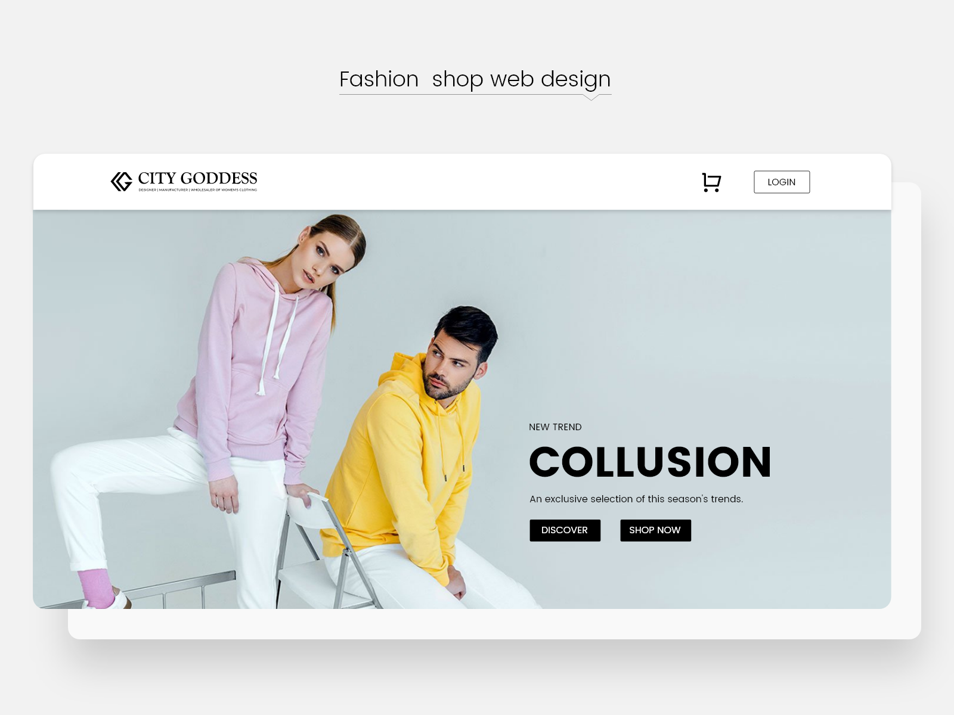Click the exclusive selection description text
This screenshot has width=954, height=715.
(x=636, y=499)
